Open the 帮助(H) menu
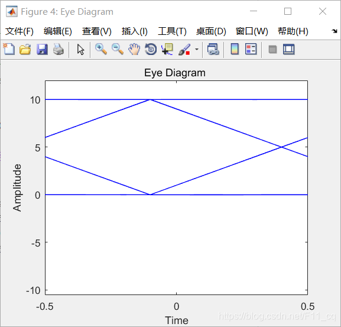The height and width of the screenshot is (327, 341). (x=293, y=31)
